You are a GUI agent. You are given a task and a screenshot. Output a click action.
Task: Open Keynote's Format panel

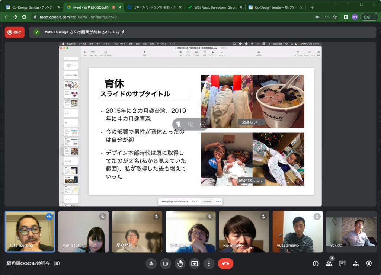tap(297, 52)
